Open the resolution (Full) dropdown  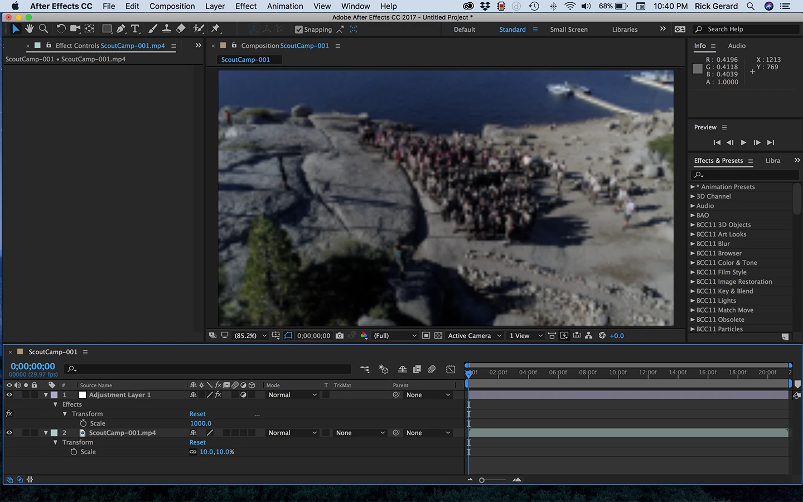395,336
